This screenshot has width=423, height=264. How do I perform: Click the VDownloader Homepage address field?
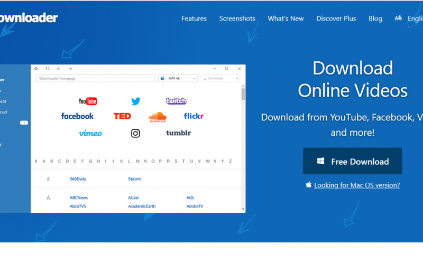click(x=95, y=78)
